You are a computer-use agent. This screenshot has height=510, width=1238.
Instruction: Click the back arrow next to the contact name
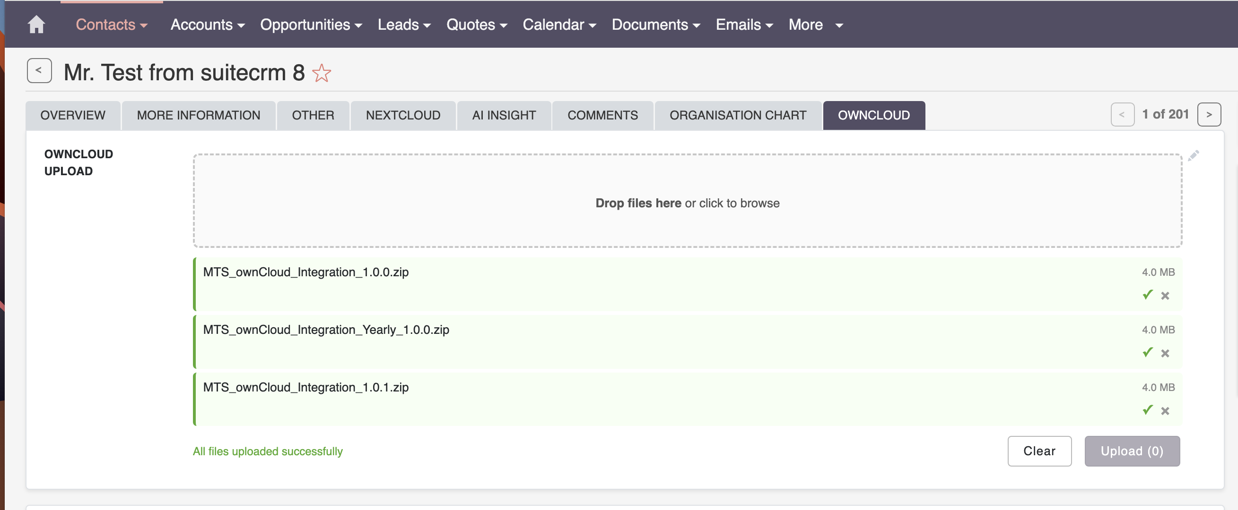click(39, 70)
